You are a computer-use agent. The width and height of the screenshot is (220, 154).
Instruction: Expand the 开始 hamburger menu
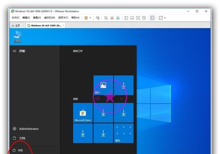pyautogui.click(x=15, y=51)
